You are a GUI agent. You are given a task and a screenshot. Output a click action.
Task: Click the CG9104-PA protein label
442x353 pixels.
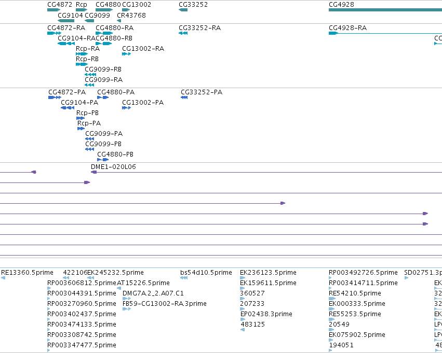(x=79, y=103)
